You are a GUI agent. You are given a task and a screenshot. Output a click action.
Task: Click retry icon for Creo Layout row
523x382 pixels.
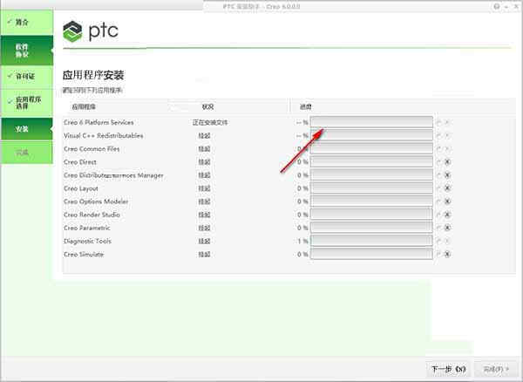(x=439, y=188)
